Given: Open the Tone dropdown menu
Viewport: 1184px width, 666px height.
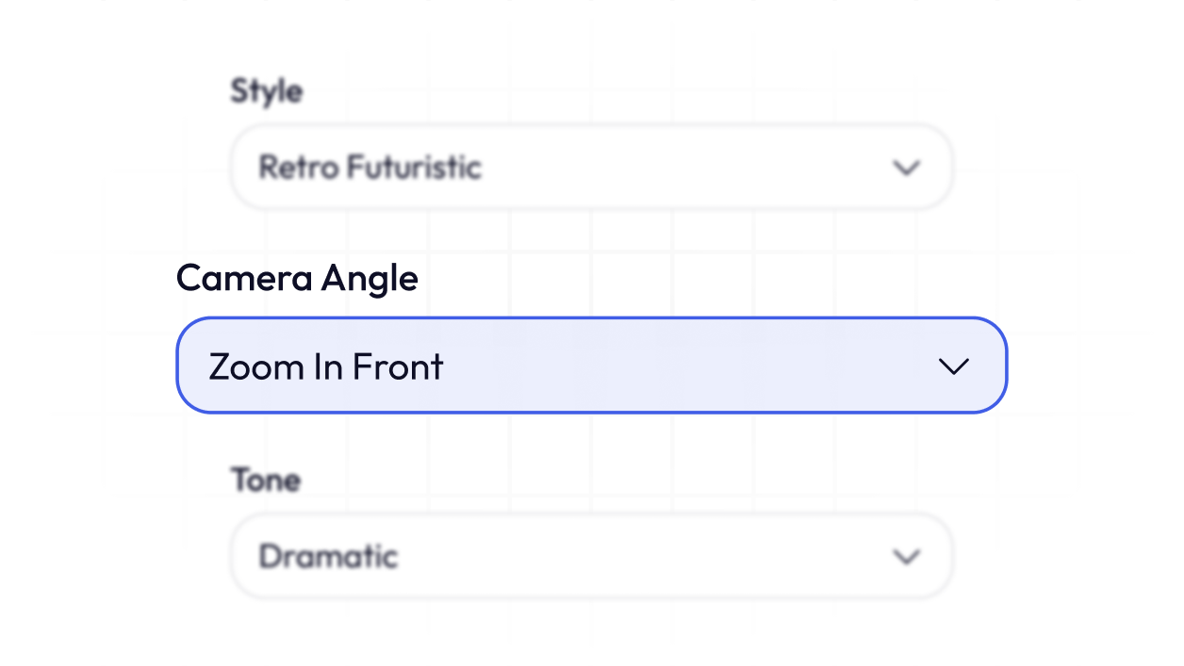Looking at the screenshot, I should (591, 557).
